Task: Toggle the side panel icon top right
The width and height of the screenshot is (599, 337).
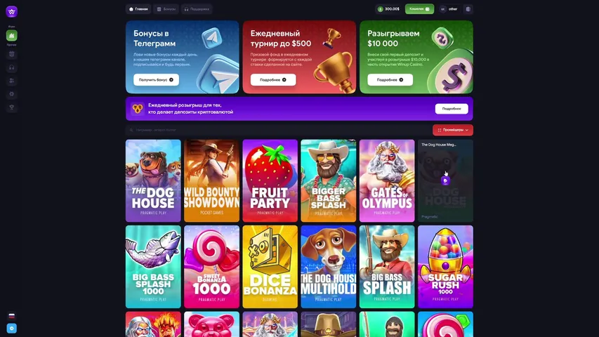Action: point(468,9)
